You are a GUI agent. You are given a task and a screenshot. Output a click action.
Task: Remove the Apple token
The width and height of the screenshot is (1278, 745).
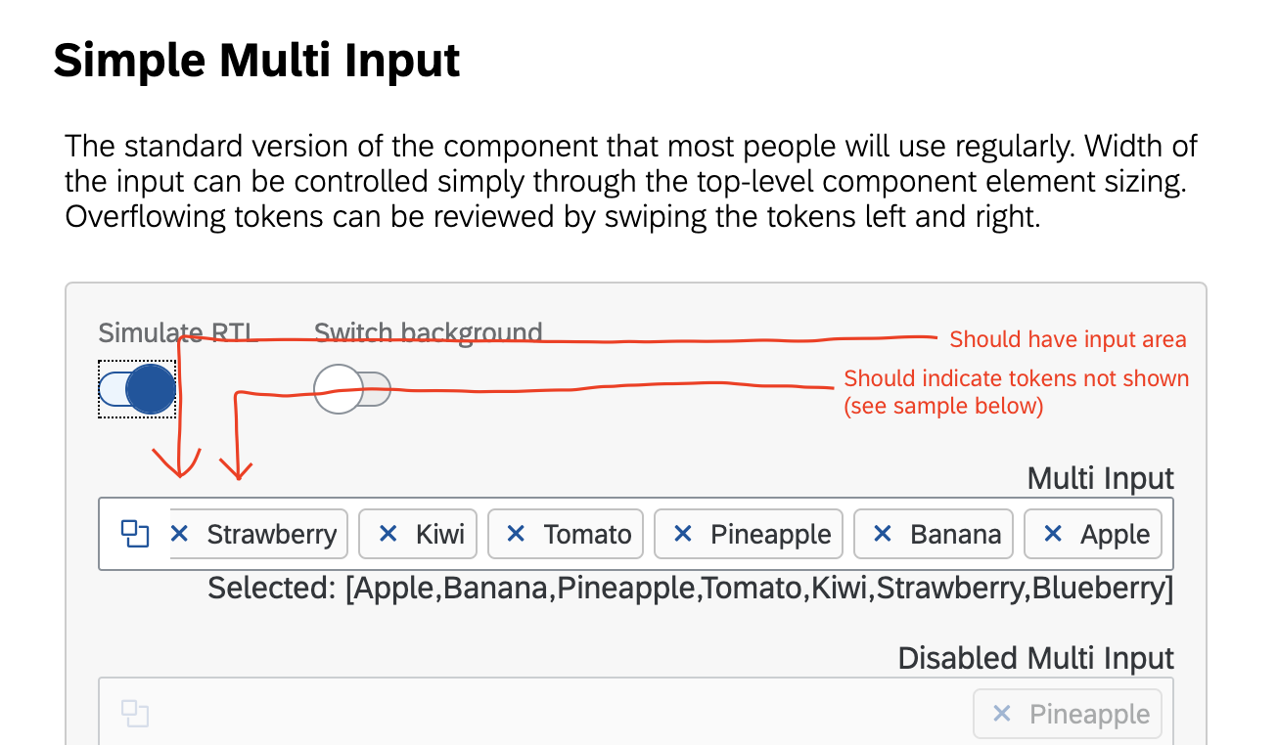pos(1053,533)
